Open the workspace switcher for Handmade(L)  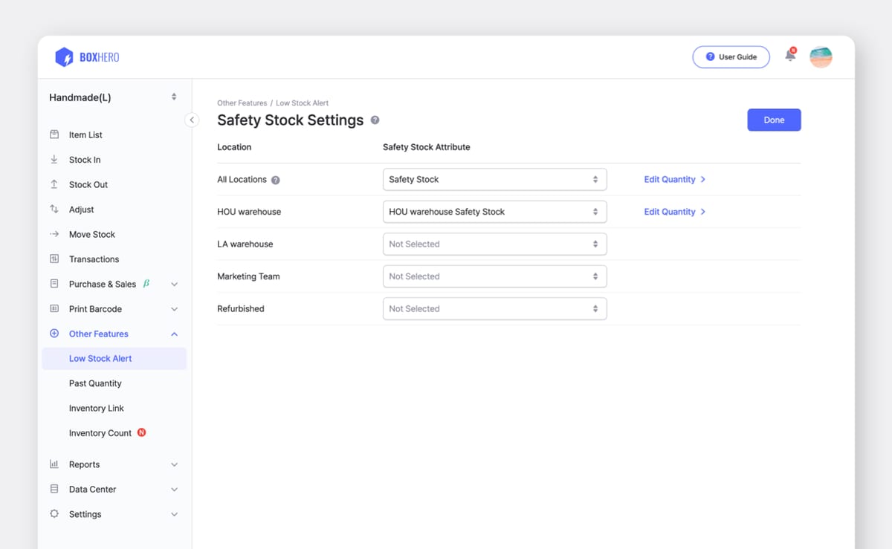(x=173, y=97)
